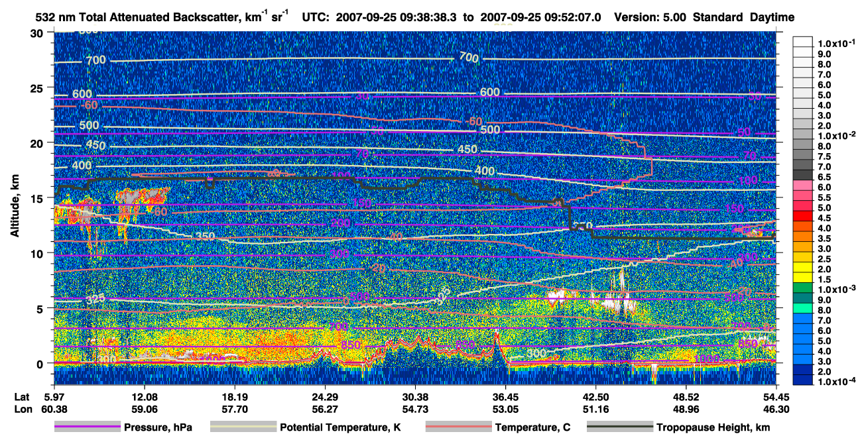The height and width of the screenshot is (442, 862).
Task: Click latitude value '36.45'
Action: pos(505,396)
